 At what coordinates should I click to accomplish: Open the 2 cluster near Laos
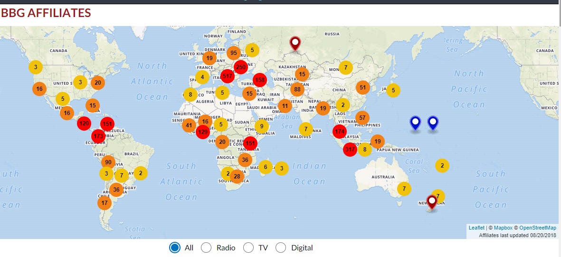343,105
